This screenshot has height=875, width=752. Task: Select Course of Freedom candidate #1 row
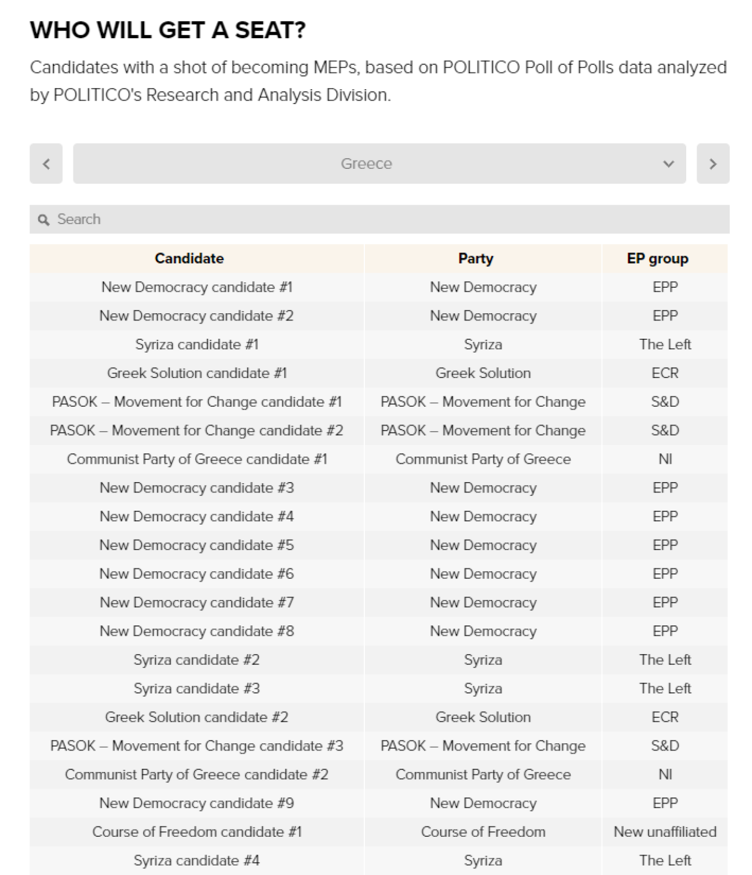[x=197, y=832]
